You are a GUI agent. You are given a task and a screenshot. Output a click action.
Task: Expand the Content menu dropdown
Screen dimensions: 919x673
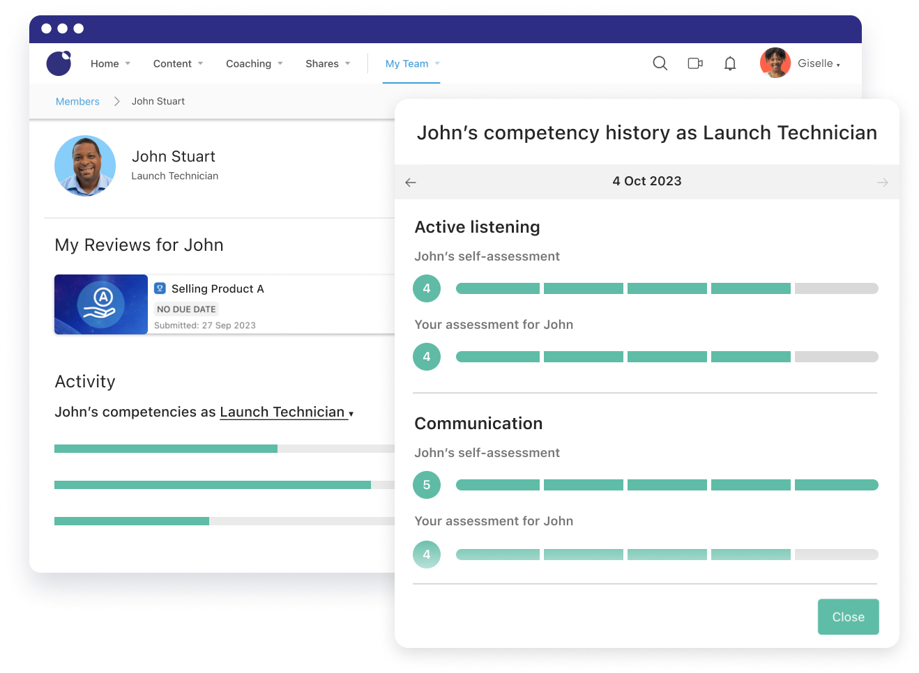[x=178, y=63]
